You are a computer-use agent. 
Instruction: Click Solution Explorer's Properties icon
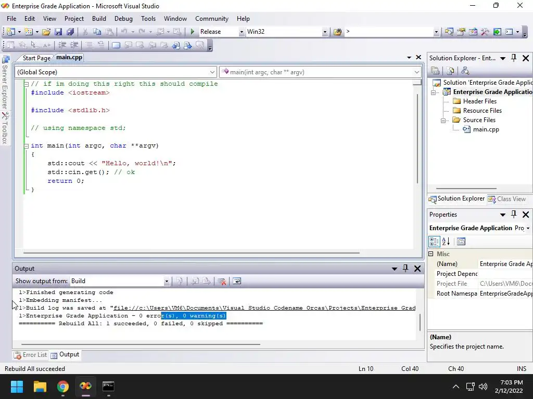click(435, 71)
